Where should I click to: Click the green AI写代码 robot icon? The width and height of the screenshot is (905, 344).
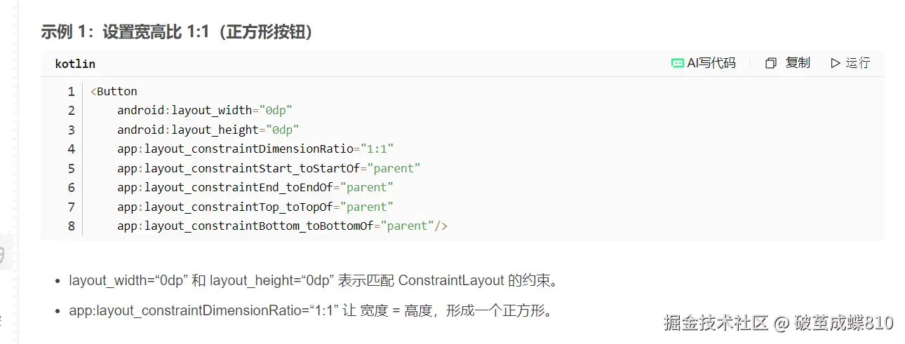677,63
